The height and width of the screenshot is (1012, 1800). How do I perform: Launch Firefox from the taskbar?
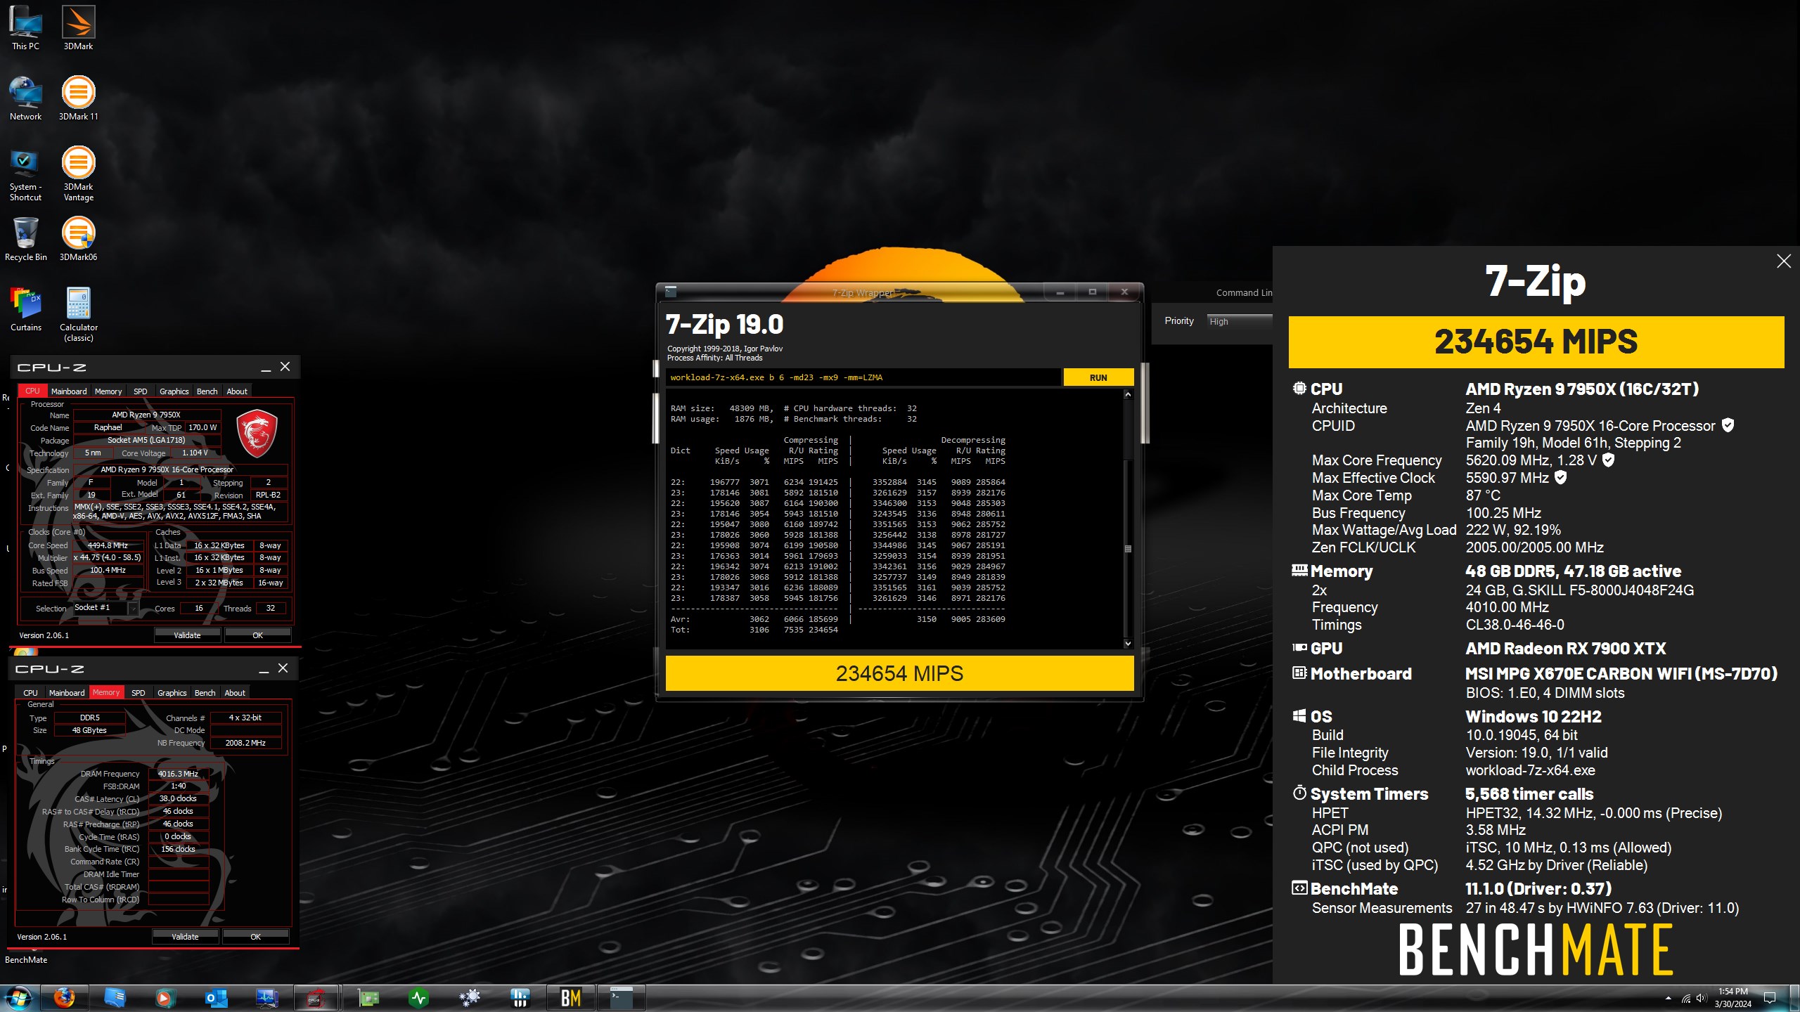[65, 998]
